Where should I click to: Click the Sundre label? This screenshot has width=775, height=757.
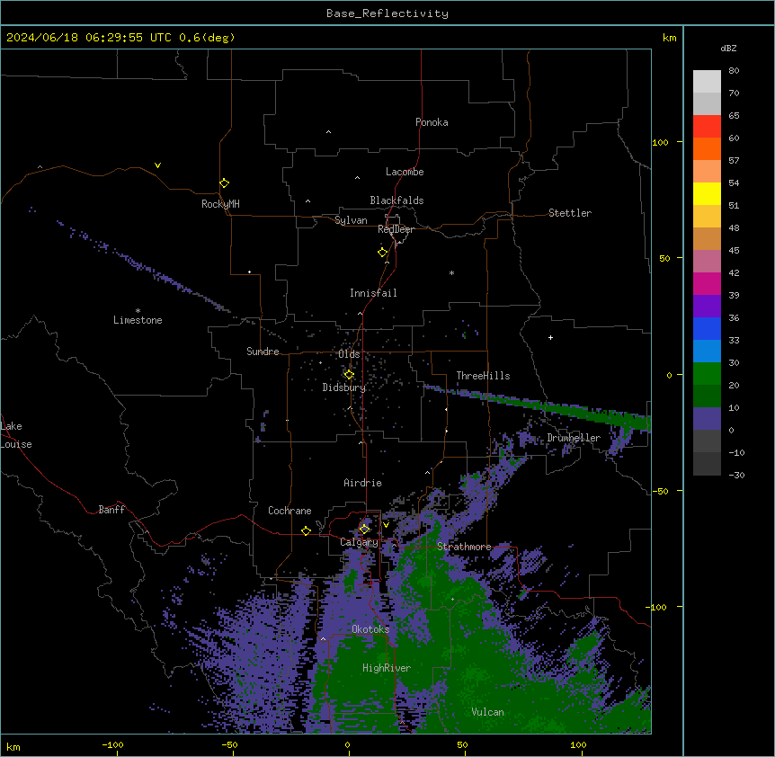tap(263, 352)
